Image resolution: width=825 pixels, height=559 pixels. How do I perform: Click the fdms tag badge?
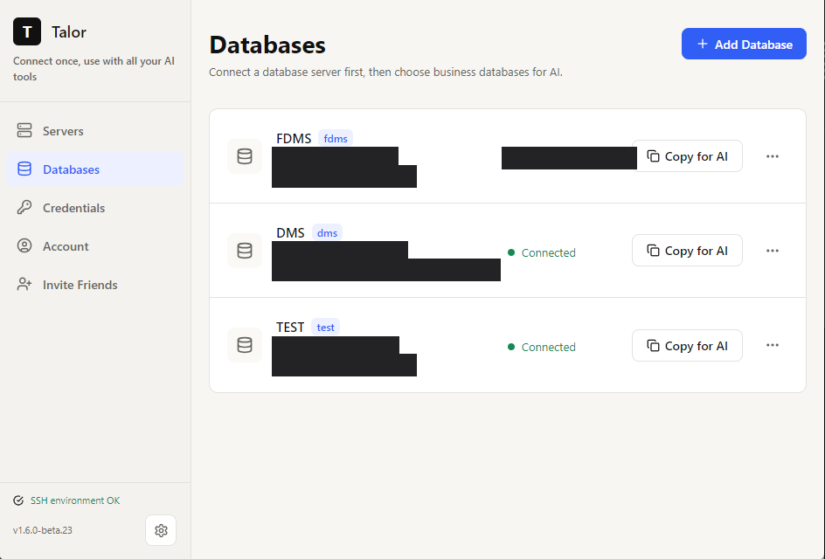click(x=336, y=139)
